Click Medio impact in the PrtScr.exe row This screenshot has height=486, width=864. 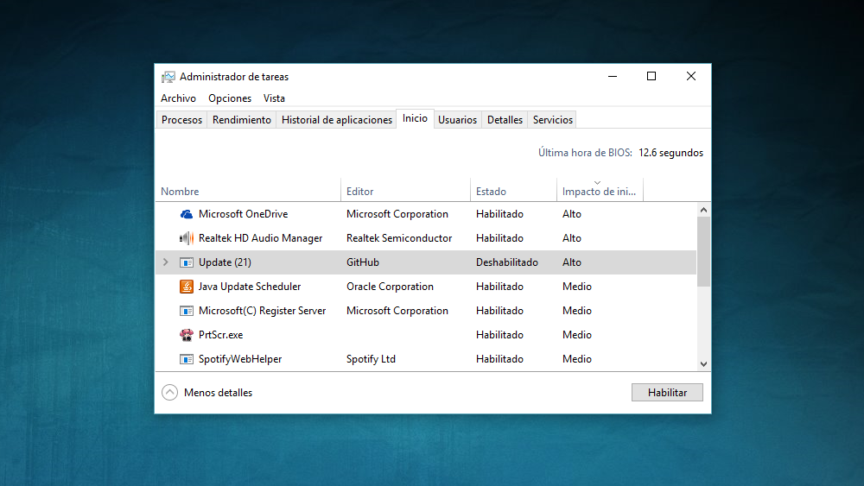pyautogui.click(x=577, y=335)
